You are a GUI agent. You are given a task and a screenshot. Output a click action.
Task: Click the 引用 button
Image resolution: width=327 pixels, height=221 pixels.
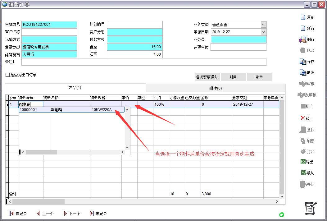[x=233, y=77]
